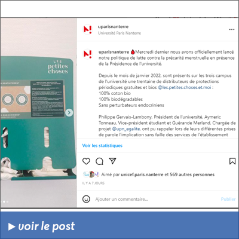Open the @les.petites.choses.et.moi mention

[x=185, y=87]
